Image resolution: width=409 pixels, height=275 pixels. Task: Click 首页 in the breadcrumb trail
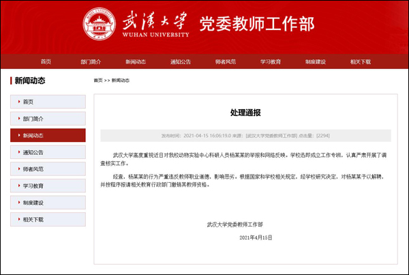pyautogui.click(x=98, y=81)
